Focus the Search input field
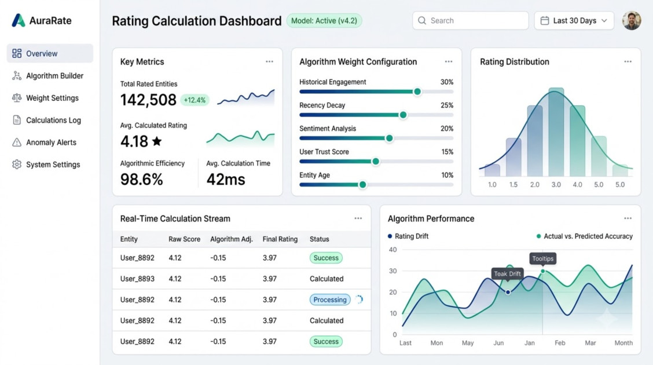The height and width of the screenshot is (365, 653). (x=470, y=20)
